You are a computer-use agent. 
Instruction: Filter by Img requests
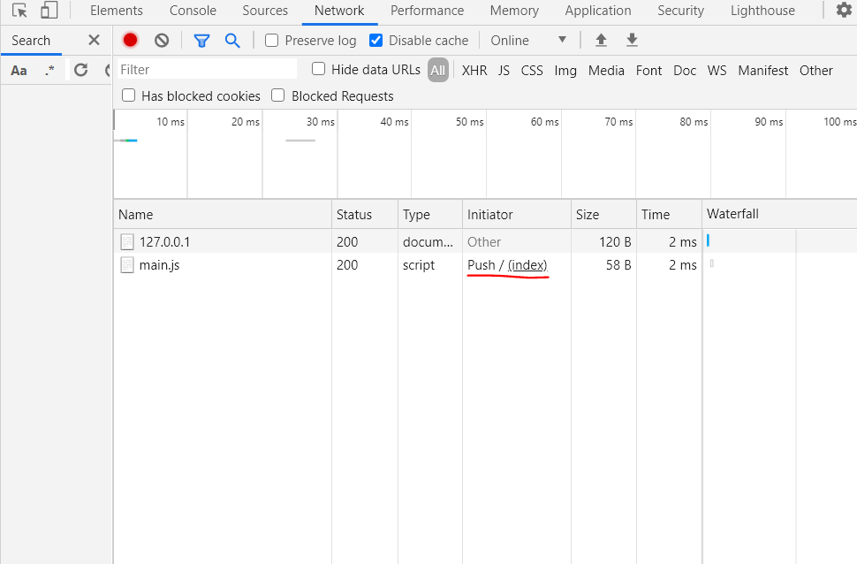click(x=565, y=71)
